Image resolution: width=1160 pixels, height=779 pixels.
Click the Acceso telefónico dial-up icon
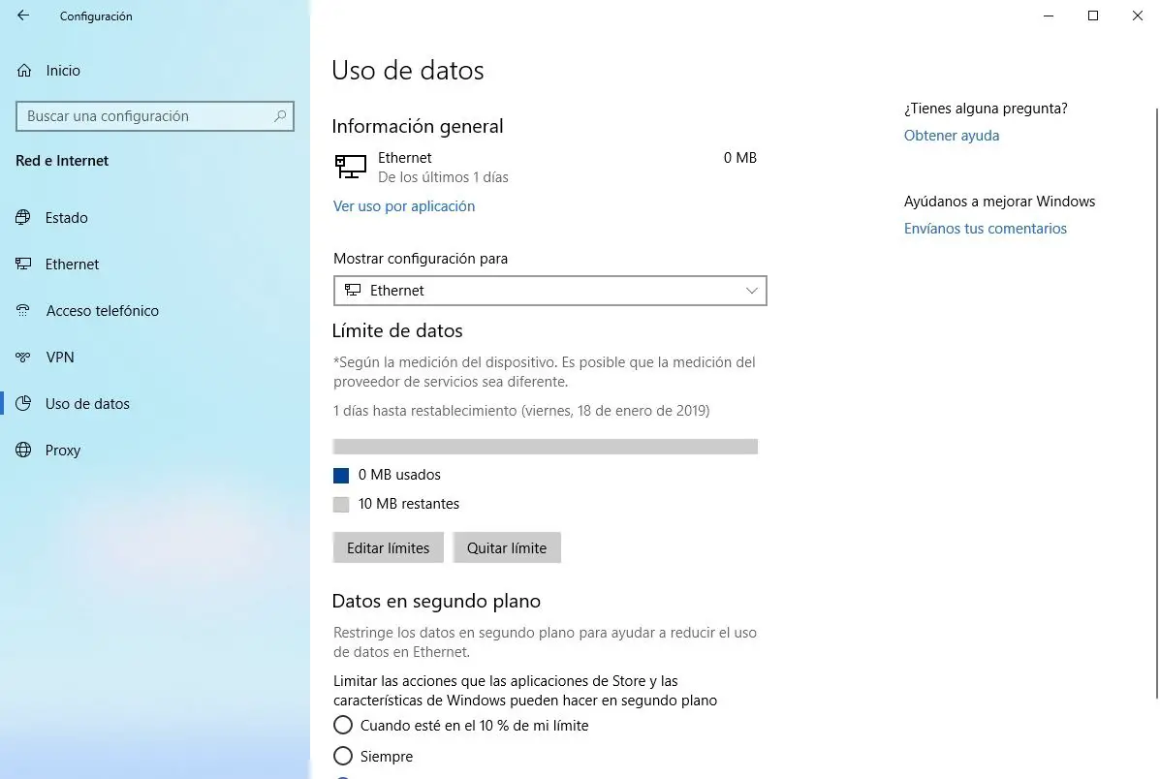coord(23,311)
